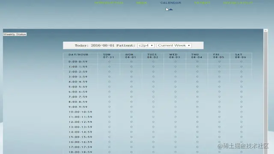Click the 7:00-7:59 row label
The width and height of the screenshot is (274, 154).
(78, 97)
